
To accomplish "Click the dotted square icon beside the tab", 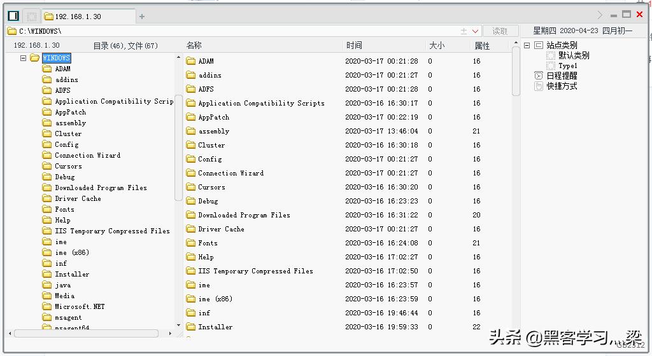I will pyautogui.click(x=32, y=17).
